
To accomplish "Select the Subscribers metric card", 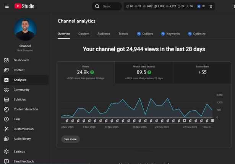I will point(202,72).
